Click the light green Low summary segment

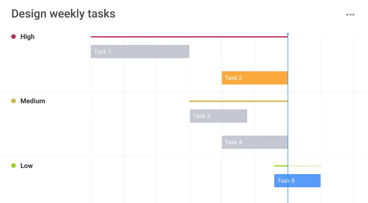coord(304,166)
